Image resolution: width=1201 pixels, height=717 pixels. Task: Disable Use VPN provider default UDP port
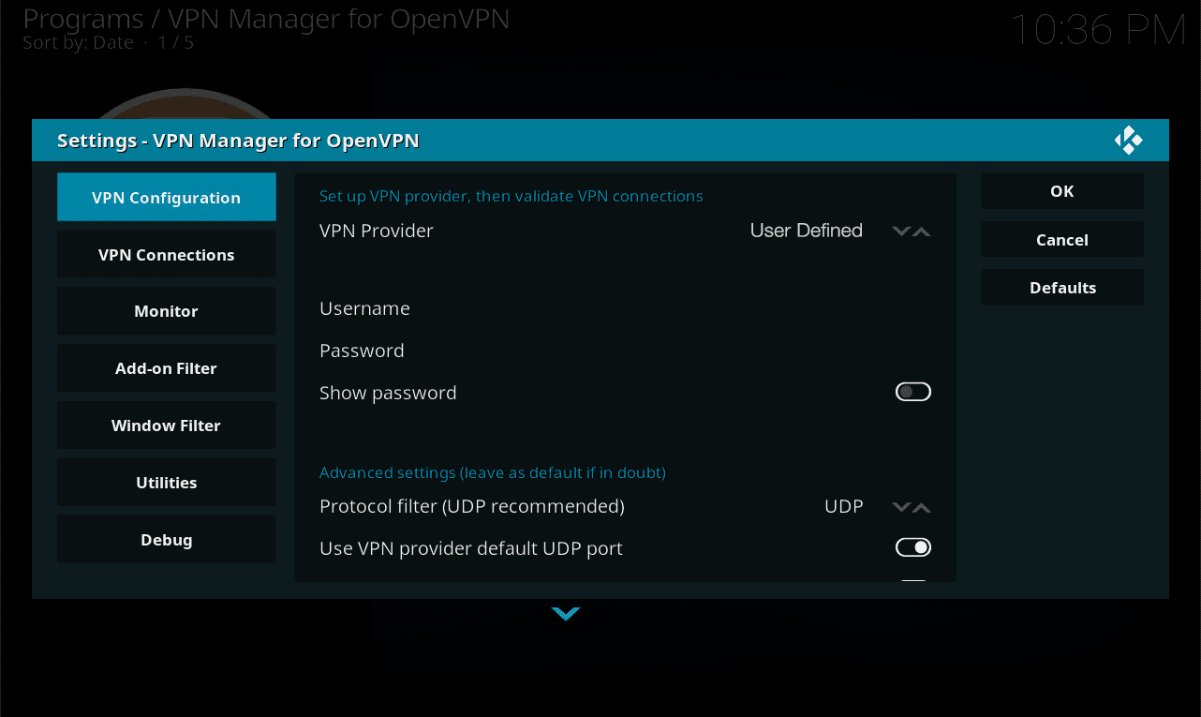[x=912, y=547]
